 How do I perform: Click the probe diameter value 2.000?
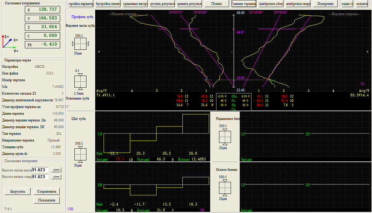pyautogui.click(x=57, y=154)
